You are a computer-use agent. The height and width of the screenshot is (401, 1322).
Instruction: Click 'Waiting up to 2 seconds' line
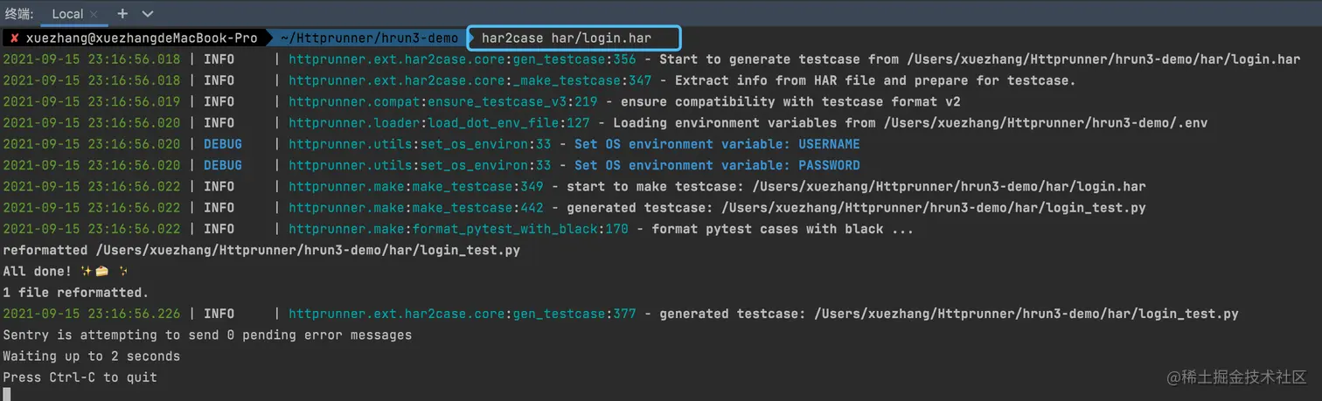tap(92, 356)
